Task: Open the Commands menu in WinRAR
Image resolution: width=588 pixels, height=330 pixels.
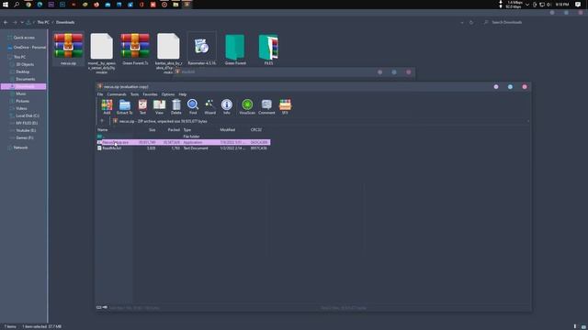Action: pos(117,94)
